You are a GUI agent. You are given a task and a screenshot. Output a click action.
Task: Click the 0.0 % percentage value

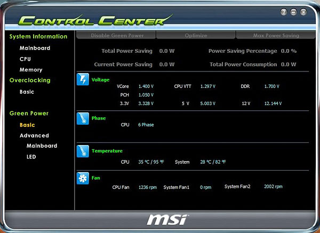click(289, 51)
